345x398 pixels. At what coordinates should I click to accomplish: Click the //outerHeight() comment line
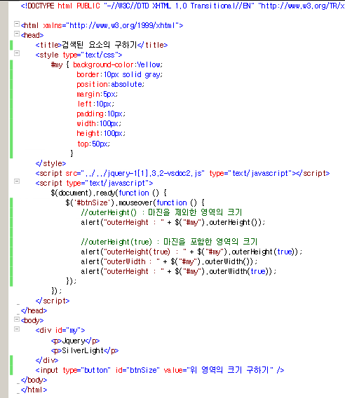pos(161,212)
